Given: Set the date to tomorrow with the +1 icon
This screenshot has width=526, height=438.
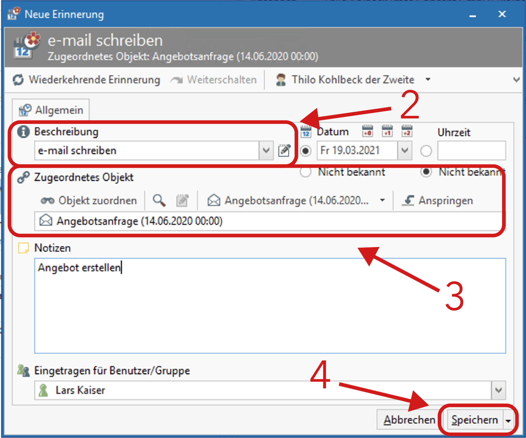Looking at the screenshot, I should (x=387, y=131).
